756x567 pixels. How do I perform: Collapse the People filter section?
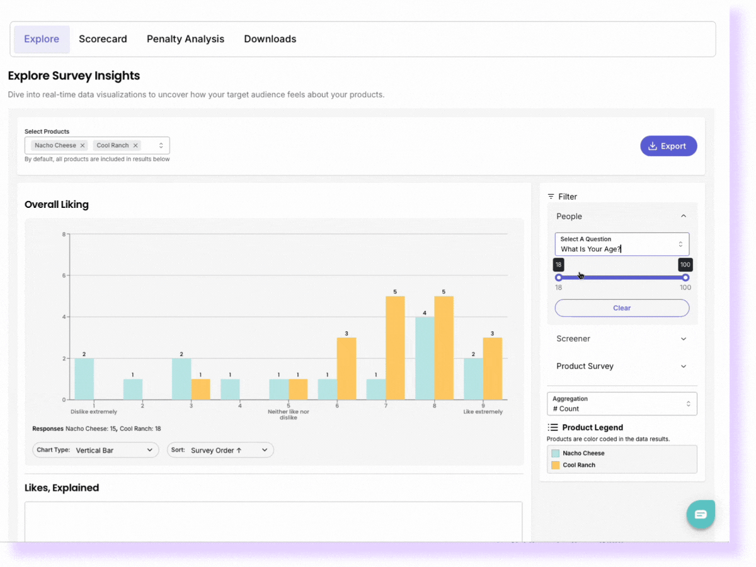click(684, 216)
